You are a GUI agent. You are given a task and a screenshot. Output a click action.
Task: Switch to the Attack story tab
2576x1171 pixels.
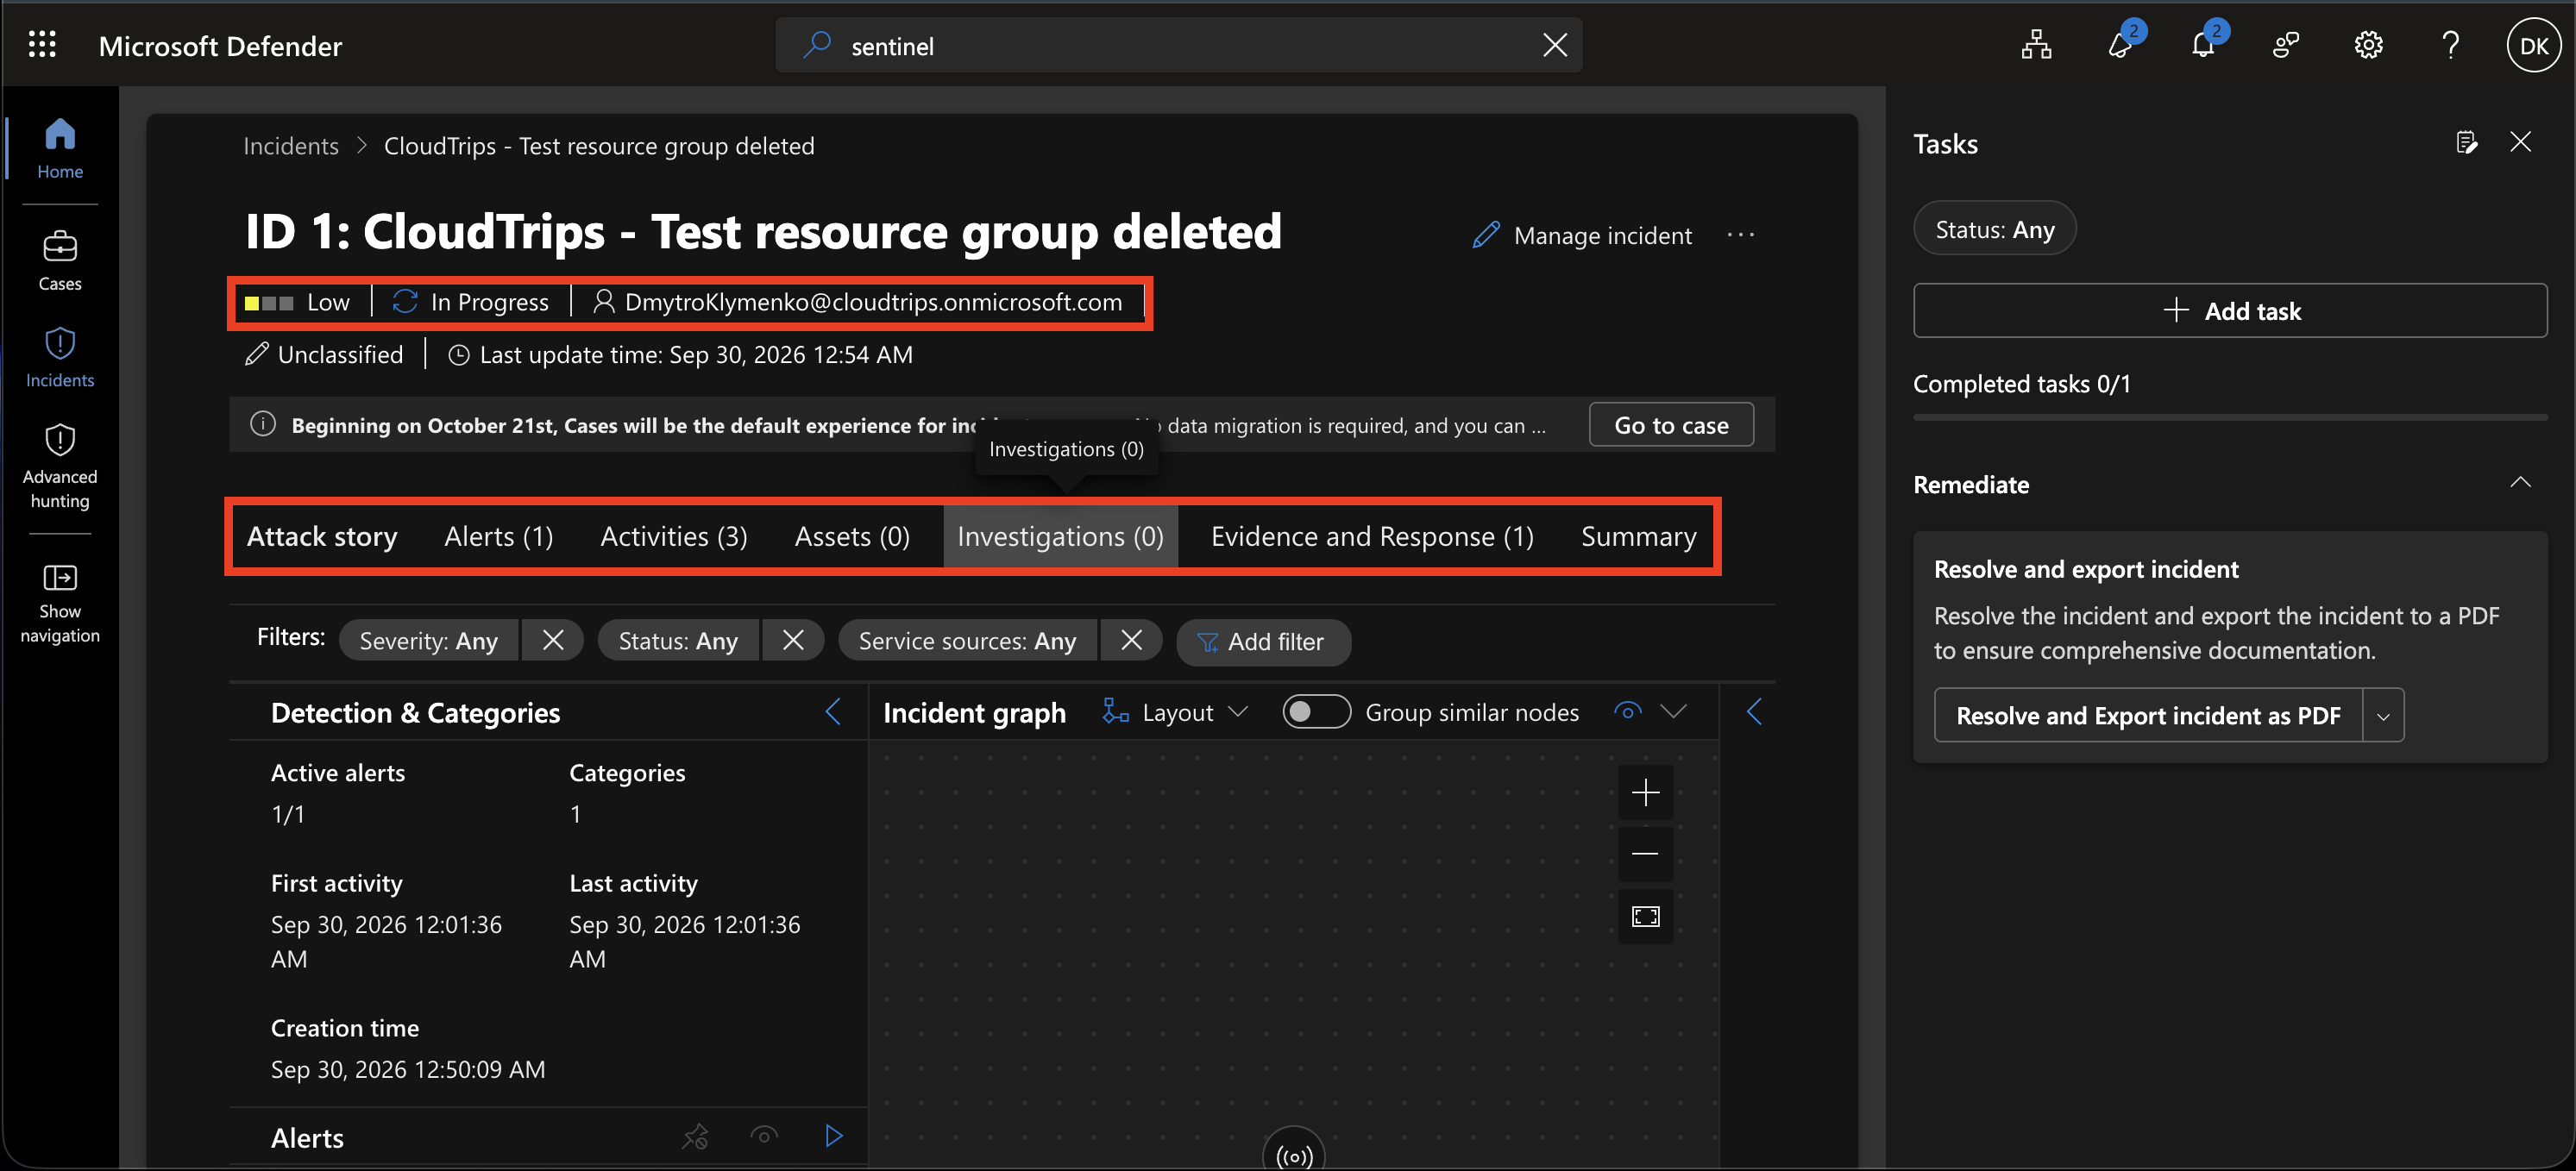pos(322,536)
